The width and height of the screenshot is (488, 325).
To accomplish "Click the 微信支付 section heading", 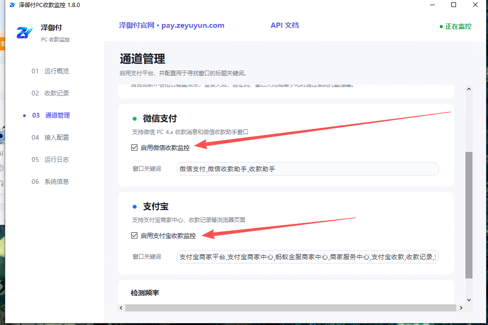I will coord(160,119).
